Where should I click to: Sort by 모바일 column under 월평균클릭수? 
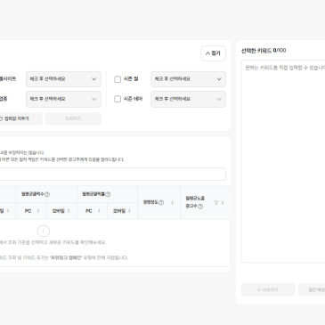69,211
